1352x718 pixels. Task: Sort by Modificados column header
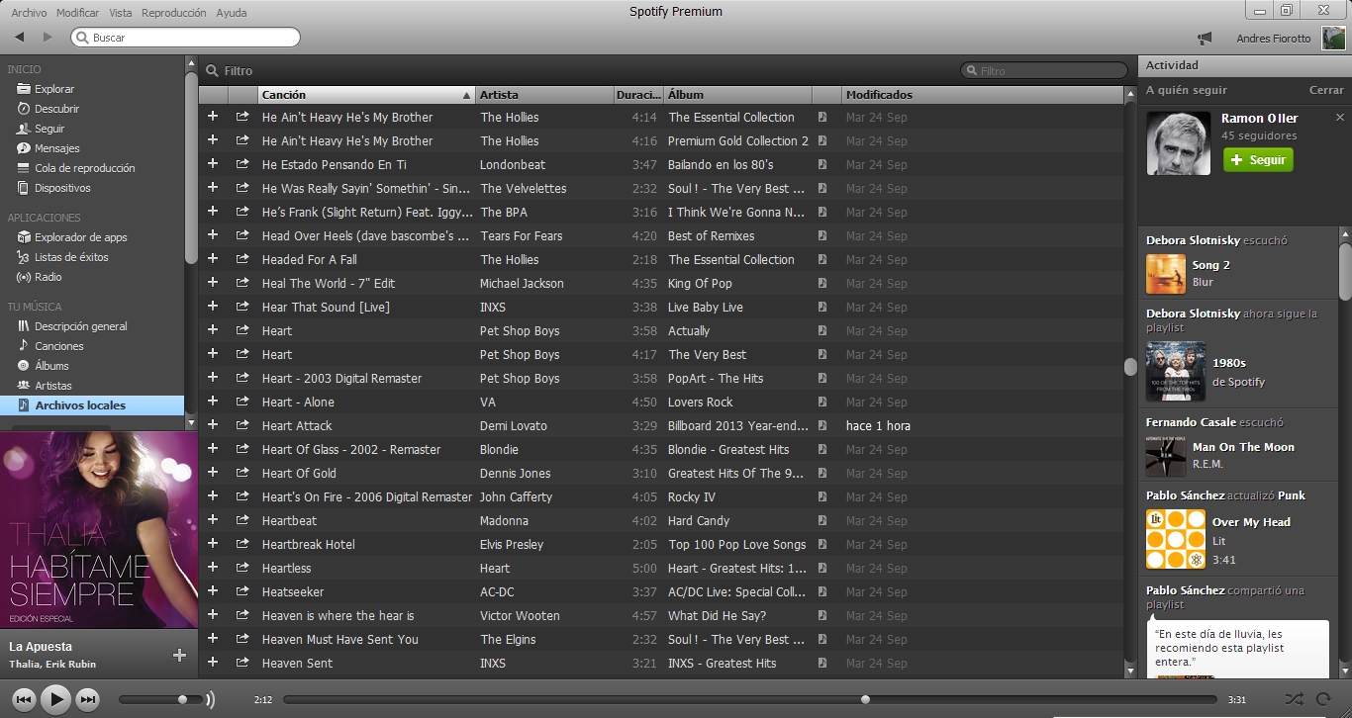pyautogui.click(x=982, y=95)
